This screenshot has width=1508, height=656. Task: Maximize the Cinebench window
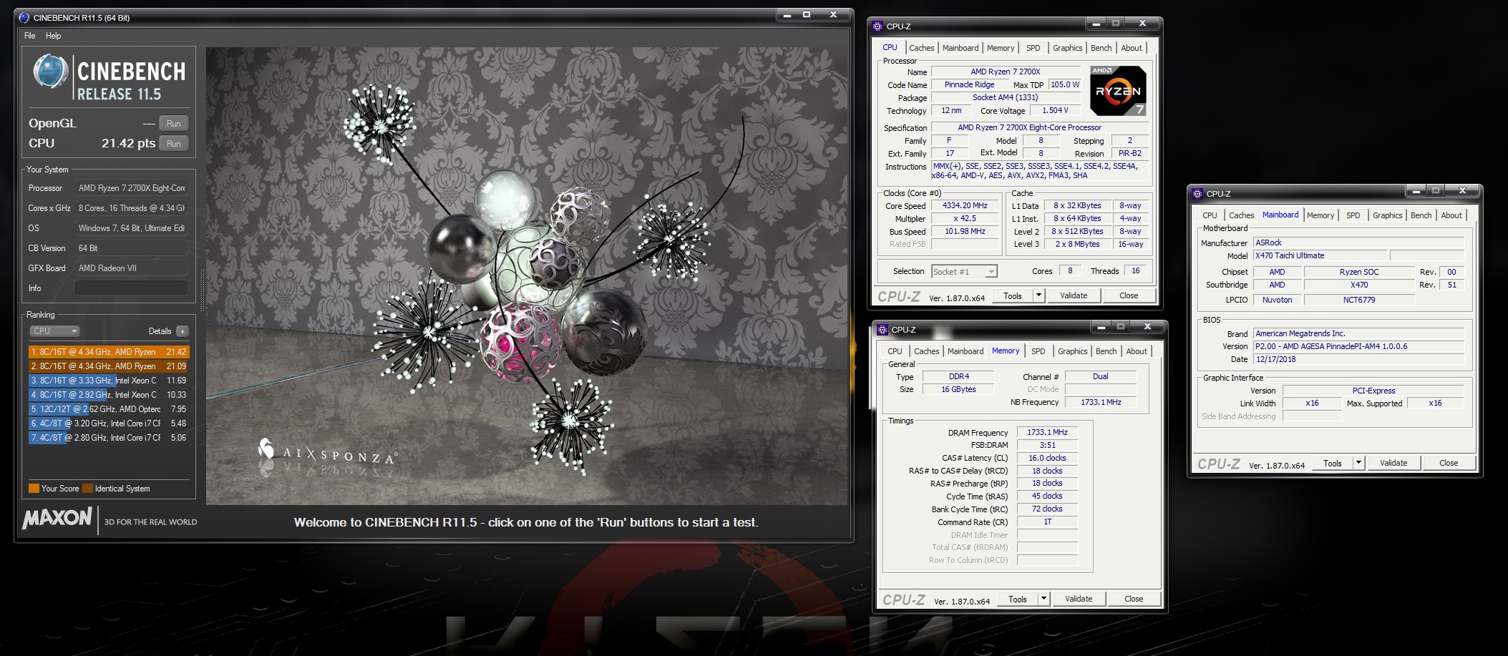(x=806, y=15)
